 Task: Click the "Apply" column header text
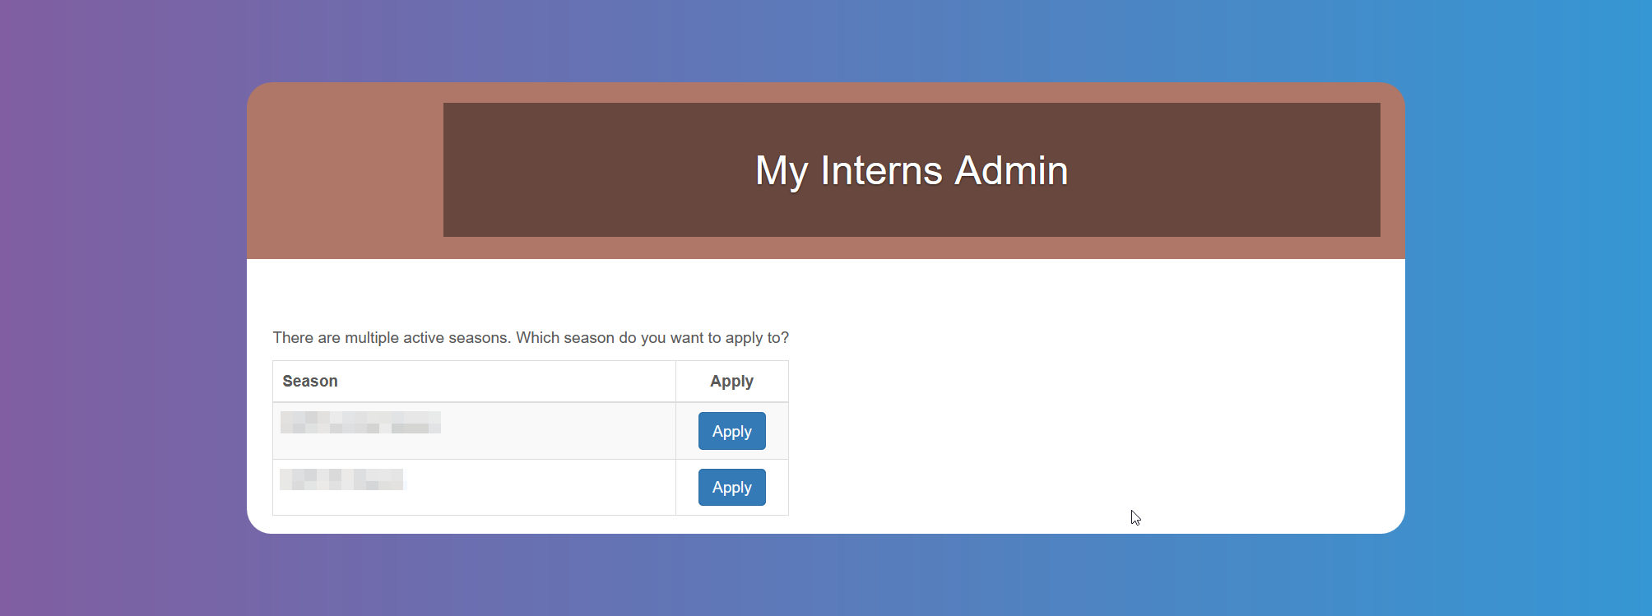click(x=731, y=382)
